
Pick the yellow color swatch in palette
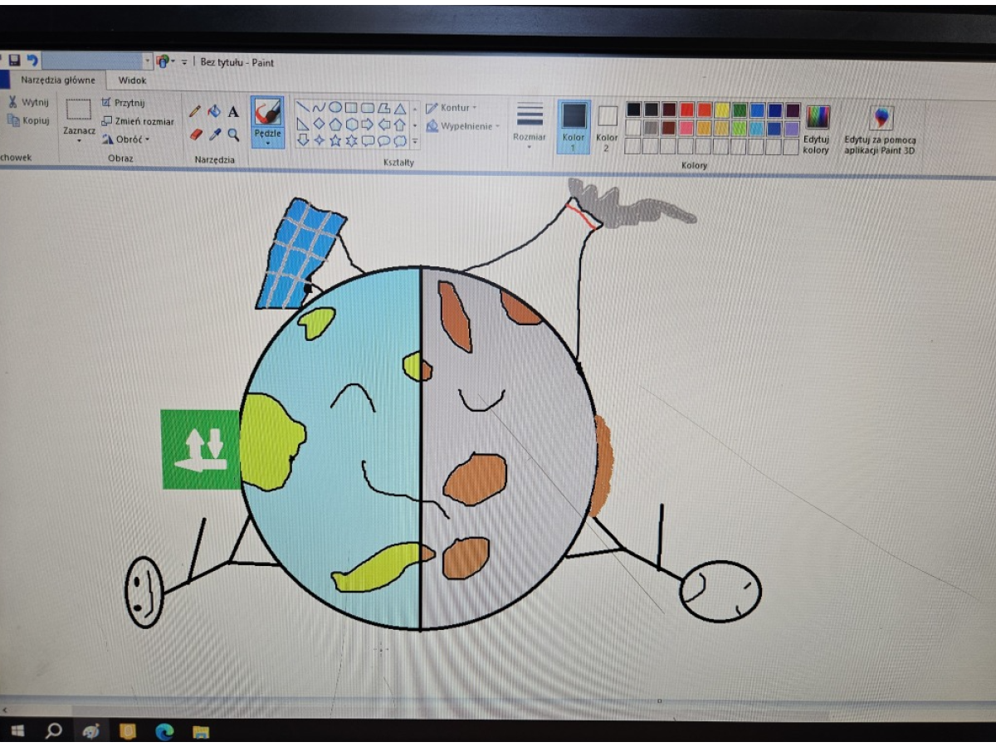coord(722,110)
